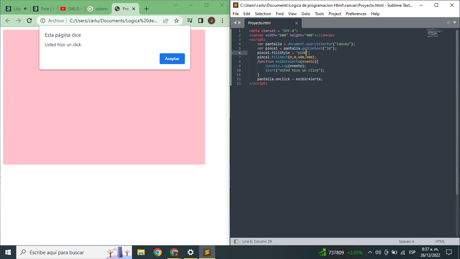Mute audio icon on the first Chrome tab
Screen dimensions: 460x259
click(x=25, y=9)
